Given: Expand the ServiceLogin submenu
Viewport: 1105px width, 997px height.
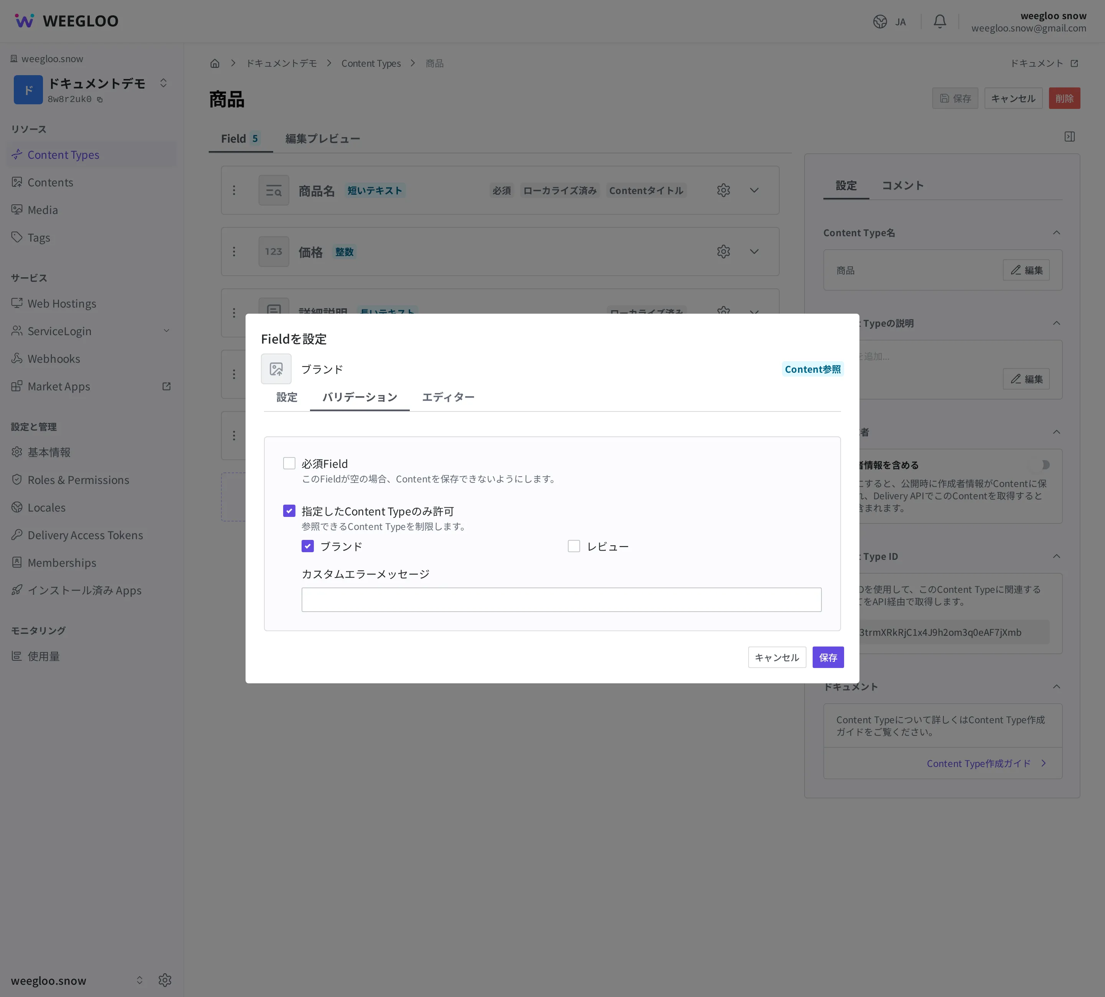Looking at the screenshot, I should tap(167, 331).
